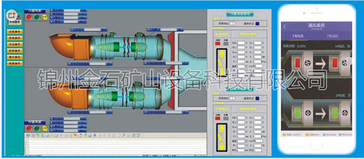This screenshot has height=159, width=364.
Task: Tap the green indicator on the 2# fan left unit
Action: 298,113
